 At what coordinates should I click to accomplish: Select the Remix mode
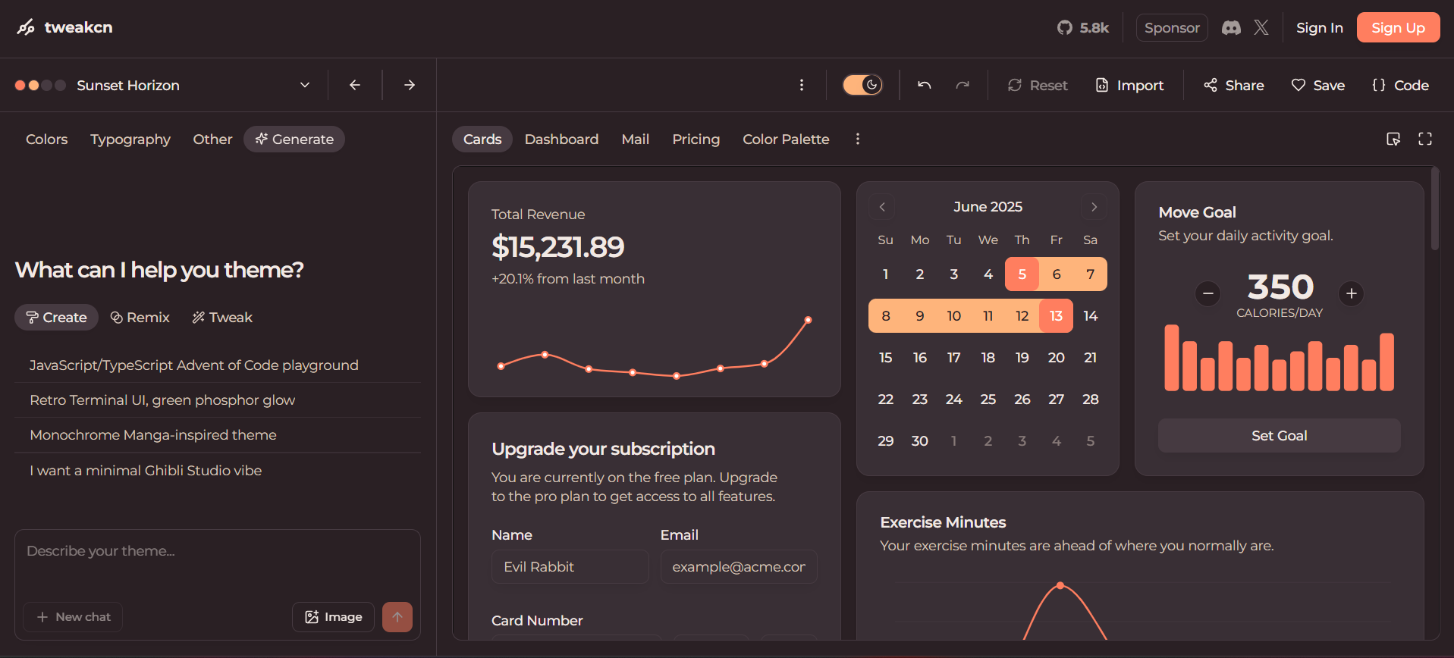click(140, 318)
